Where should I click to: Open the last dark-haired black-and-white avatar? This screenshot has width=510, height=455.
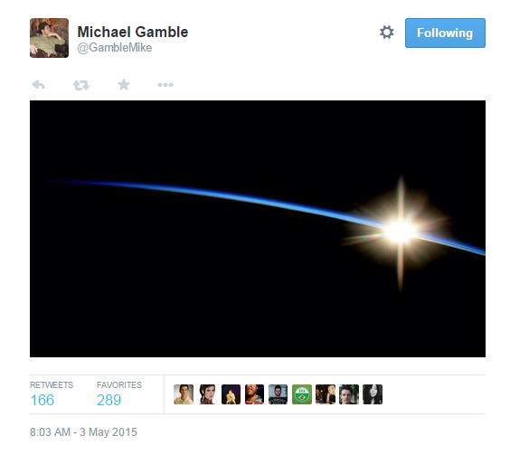click(x=373, y=394)
